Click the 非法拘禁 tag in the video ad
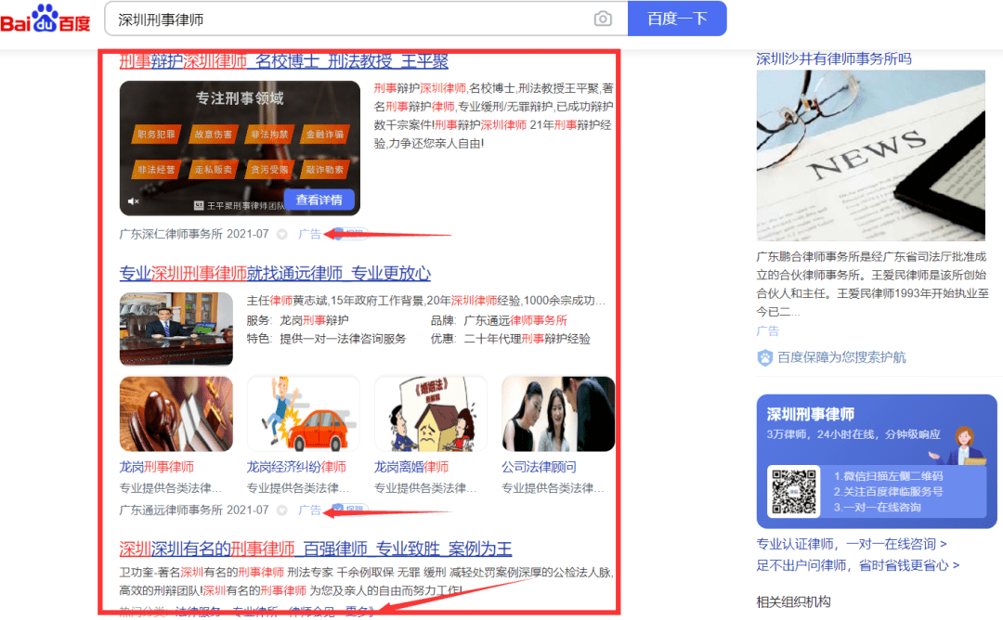This screenshot has height=620, width=1003. coord(269,135)
